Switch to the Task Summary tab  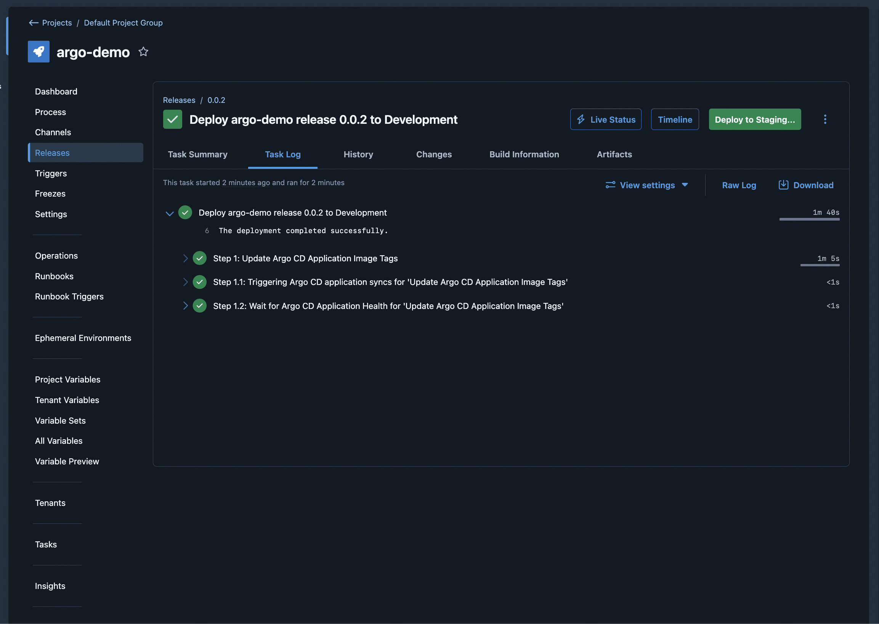197,154
